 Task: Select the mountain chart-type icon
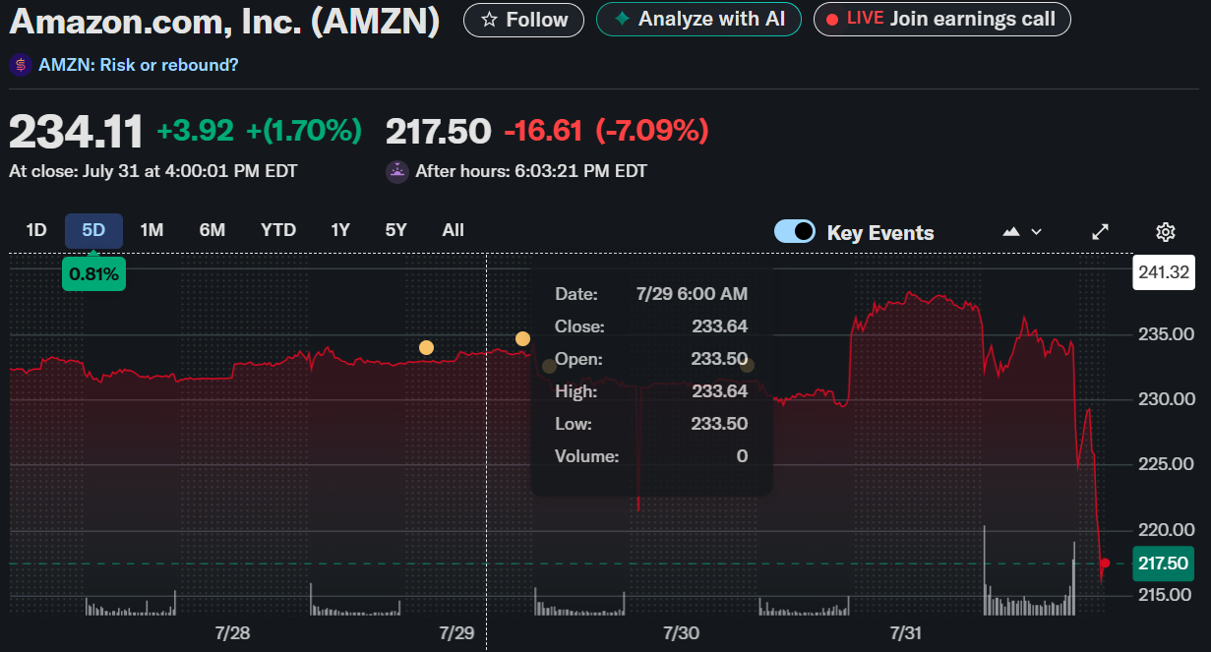coord(1012,232)
